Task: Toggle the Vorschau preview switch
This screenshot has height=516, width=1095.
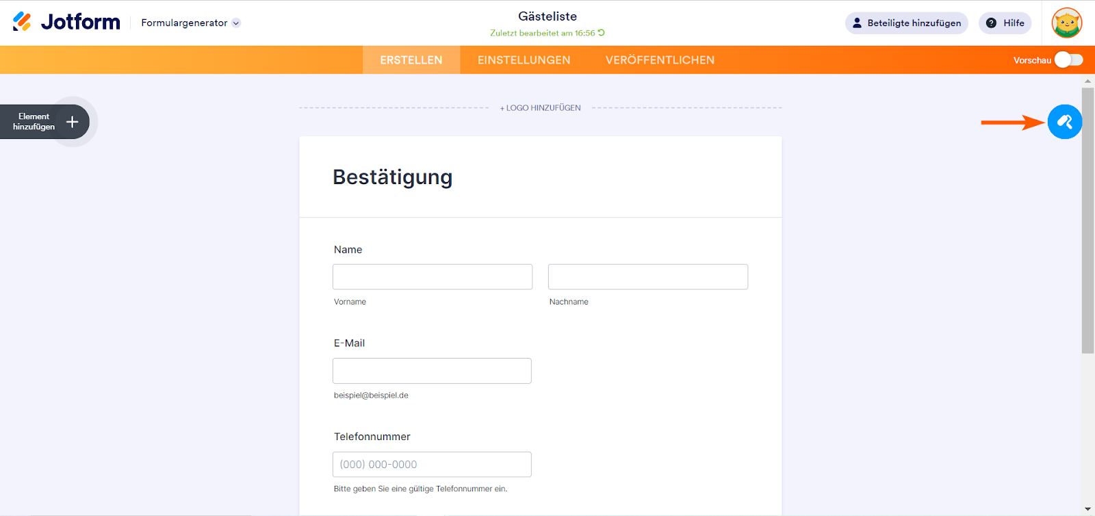Action: point(1068,60)
